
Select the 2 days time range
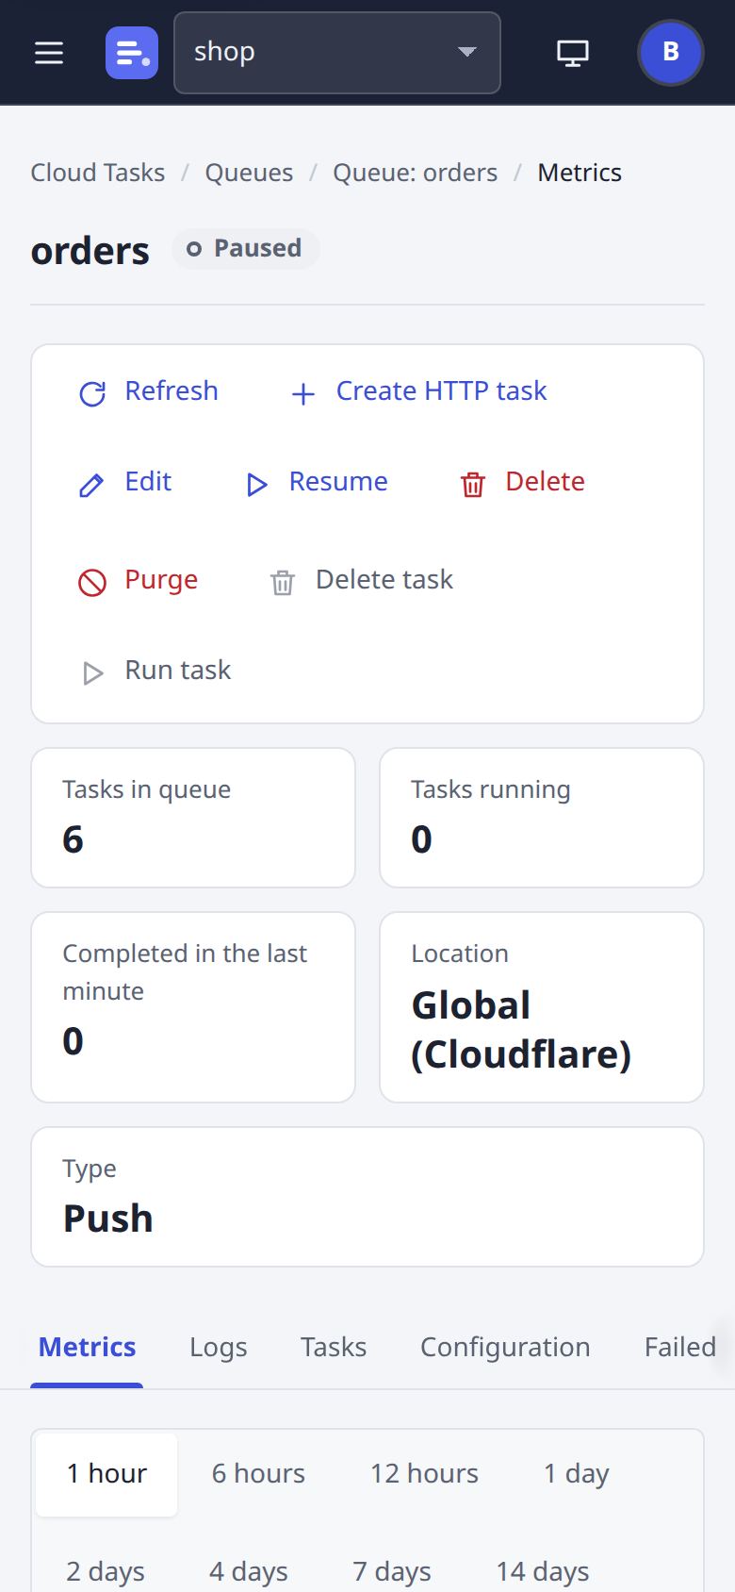(x=106, y=1571)
